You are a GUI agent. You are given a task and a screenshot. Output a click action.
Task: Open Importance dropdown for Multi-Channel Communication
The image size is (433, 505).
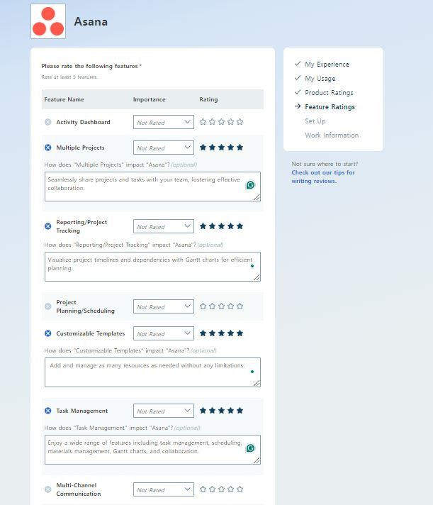pyautogui.click(x=164, y=489)
